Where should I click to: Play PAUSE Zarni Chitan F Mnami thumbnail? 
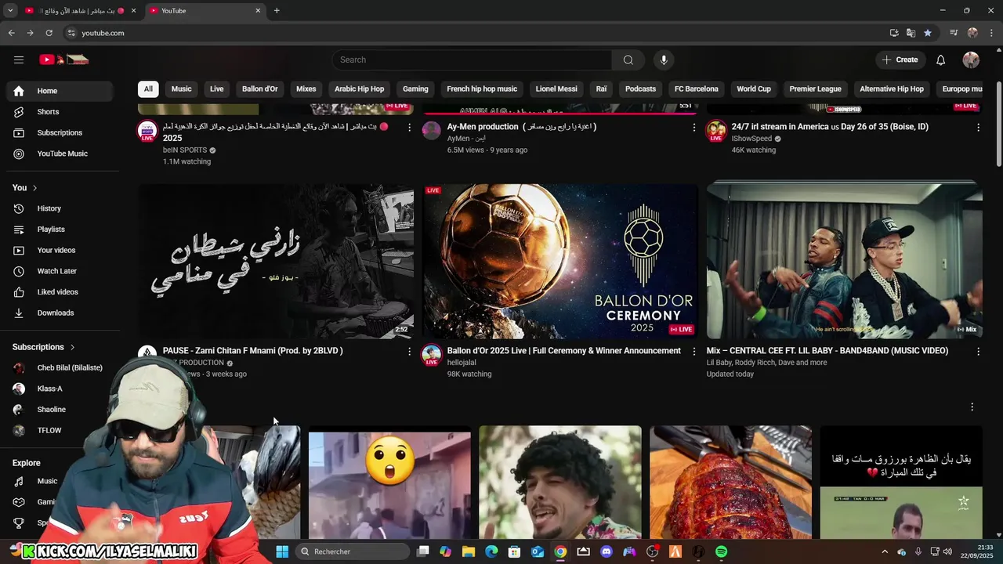pyautogui.click(x=277, y=261)
